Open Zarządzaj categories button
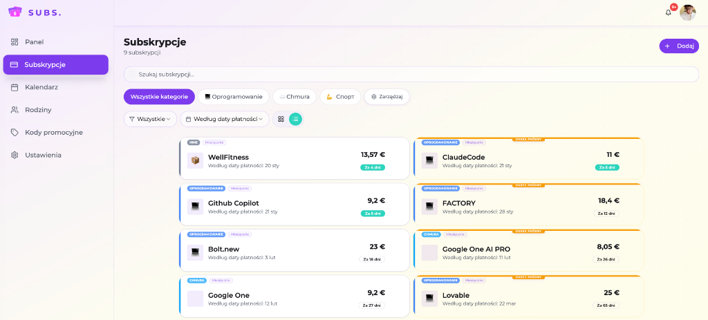708x320 pixels. (x=387, y=97)
